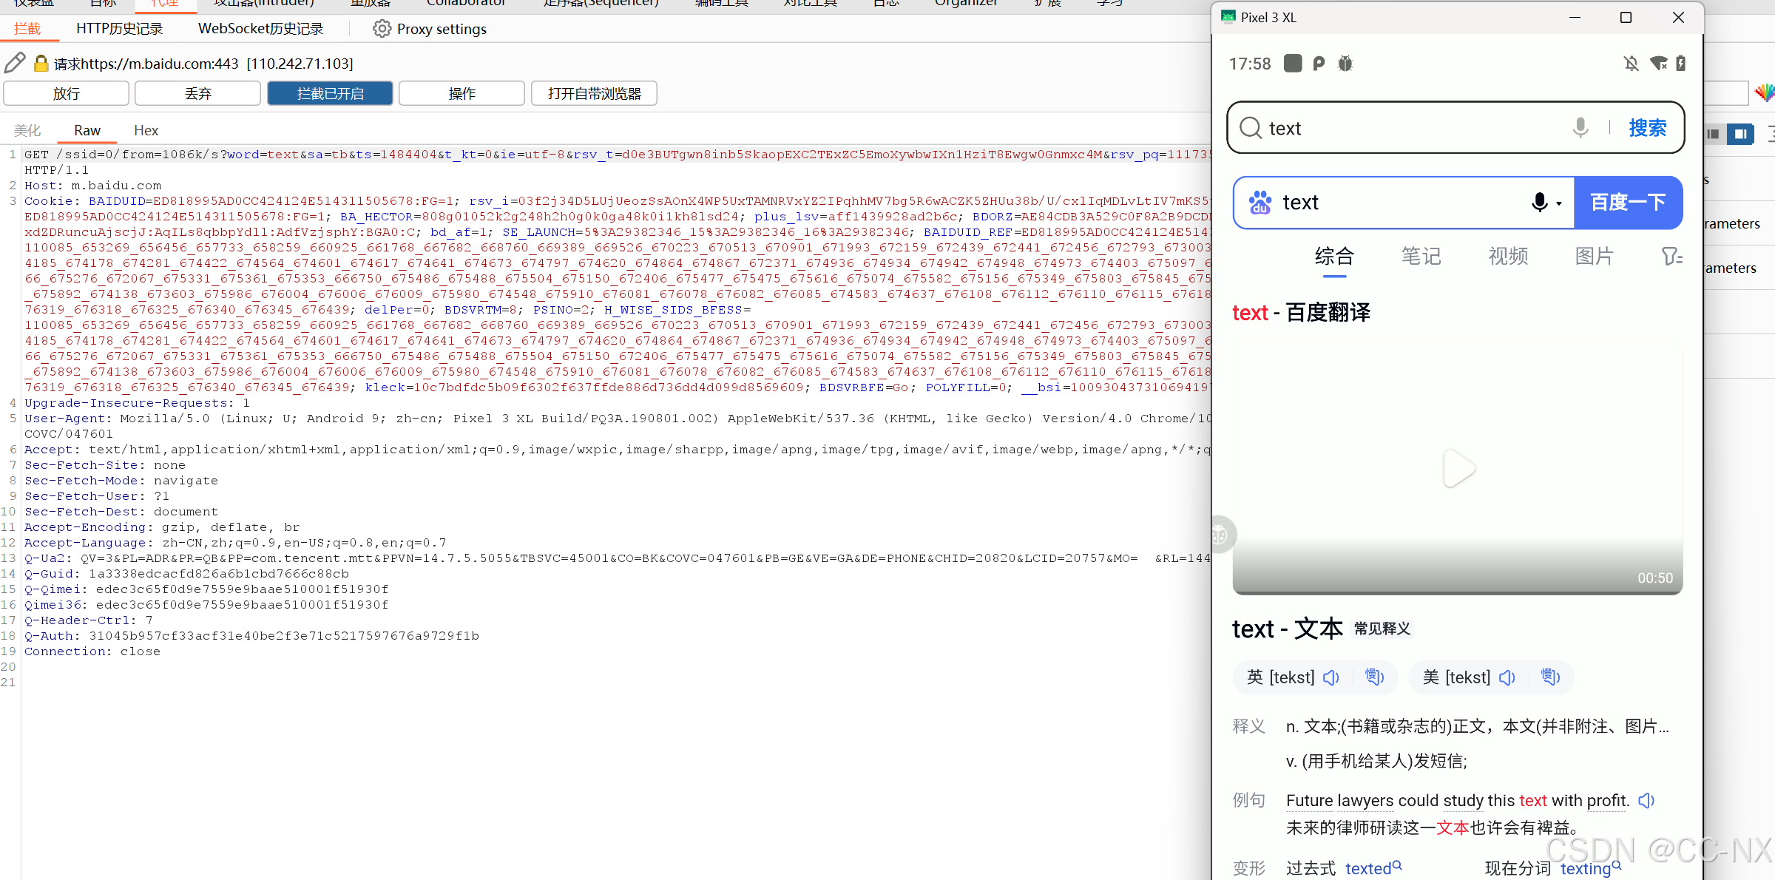1775x880 pixels.
Task: Open the 操作 actions dropdown
Action: tap(461, 94)
